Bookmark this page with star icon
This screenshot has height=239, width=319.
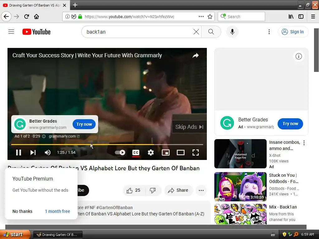(x=210, y=16)
